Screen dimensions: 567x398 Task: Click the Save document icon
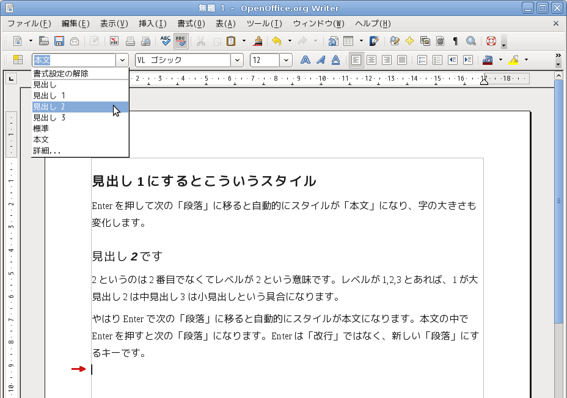[x=59, y=41]
